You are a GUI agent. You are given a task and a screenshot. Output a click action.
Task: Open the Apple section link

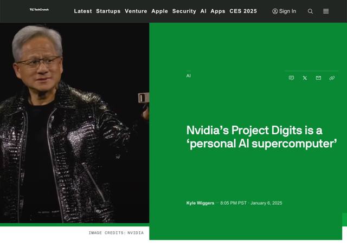[x=159, y=11]
